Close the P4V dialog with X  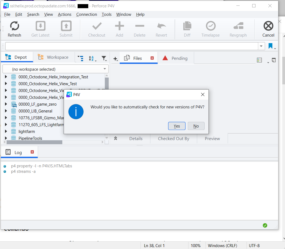tap(203, 94)
